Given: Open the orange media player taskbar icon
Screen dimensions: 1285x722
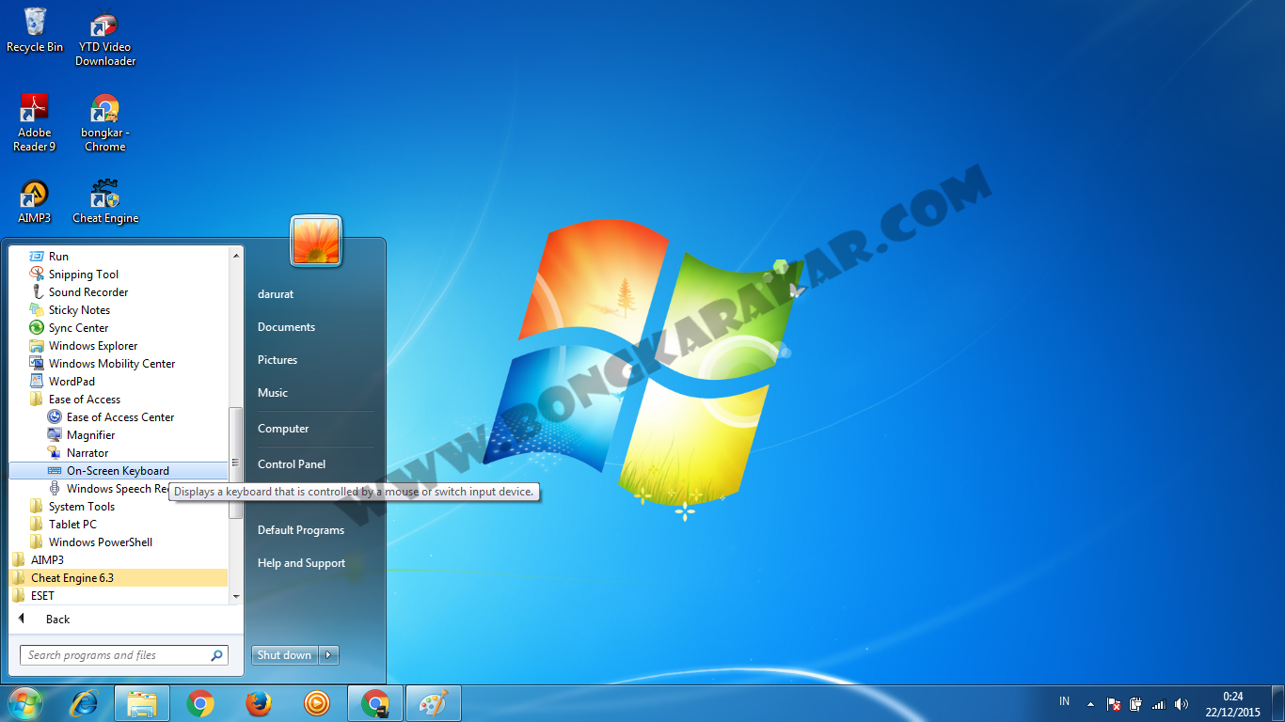Looking at the screenshot, I should point(317,703).
